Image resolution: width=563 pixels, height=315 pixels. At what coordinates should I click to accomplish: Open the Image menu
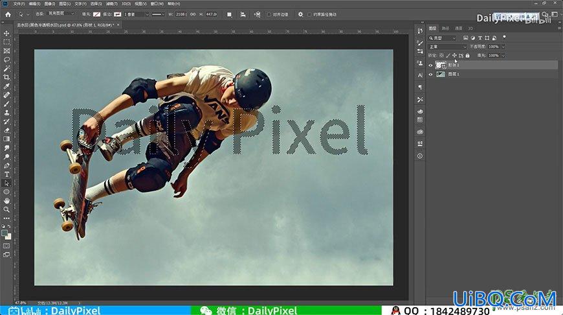pyautogui.click(x=50, y=4)
